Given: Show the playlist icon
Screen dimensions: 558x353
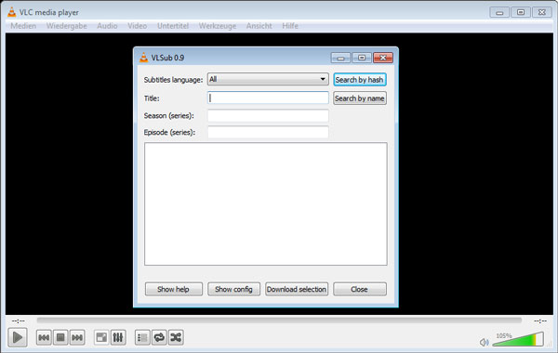Looking at the screenshot, I should click(142, 337).
